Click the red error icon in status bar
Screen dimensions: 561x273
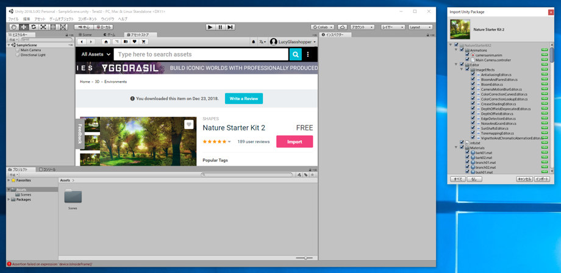[9, 264]
